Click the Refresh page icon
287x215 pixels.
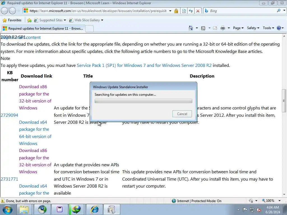click(191, 11)
